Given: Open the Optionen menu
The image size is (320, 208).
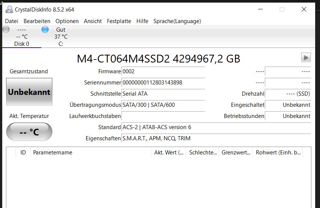Looking at the screenshot, I should point(67,21).
